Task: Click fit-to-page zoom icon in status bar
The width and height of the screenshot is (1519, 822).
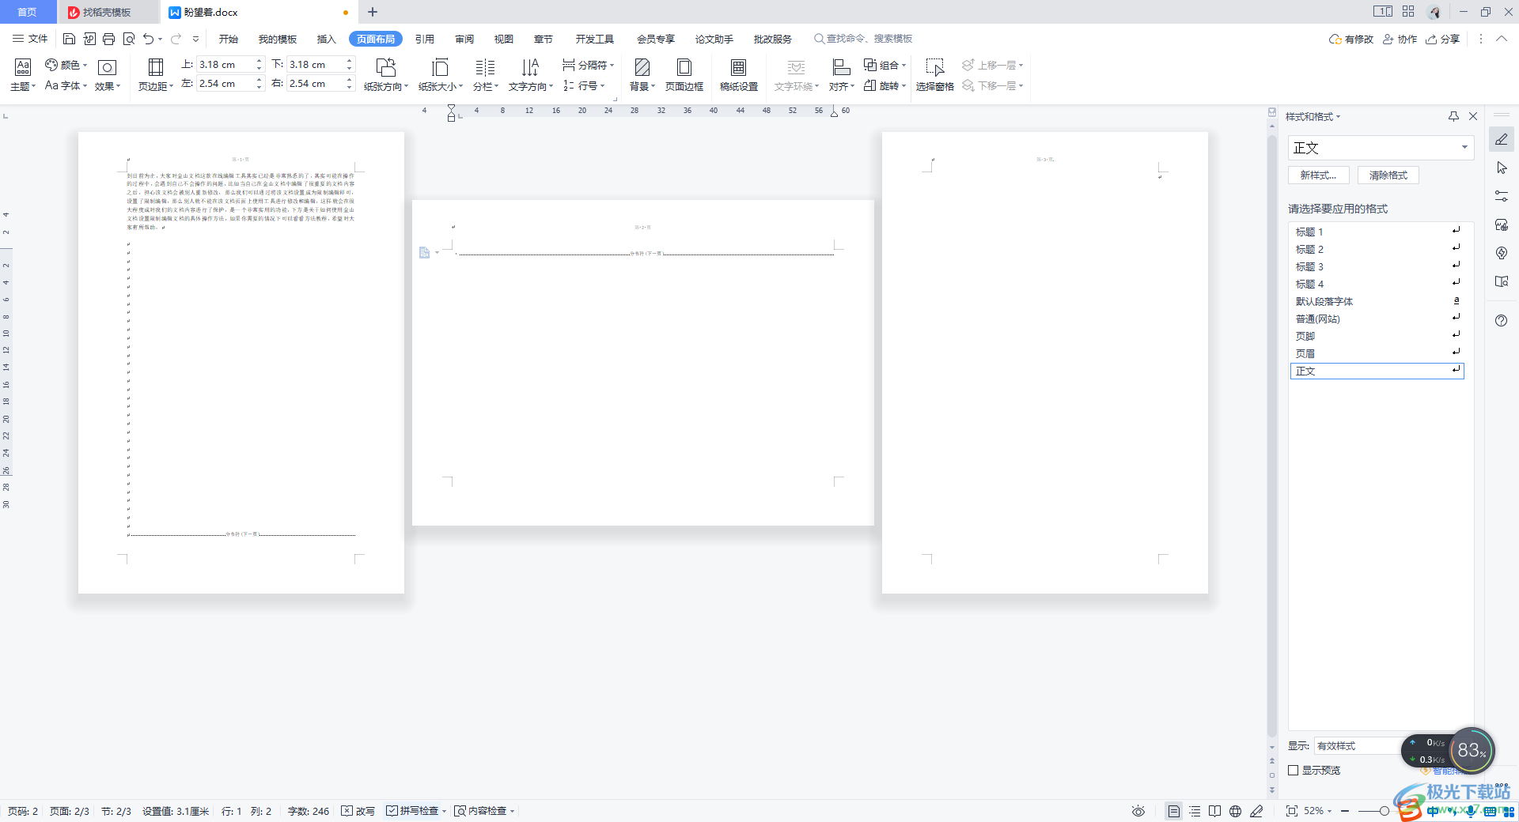Action: (x=1292, y=811)
